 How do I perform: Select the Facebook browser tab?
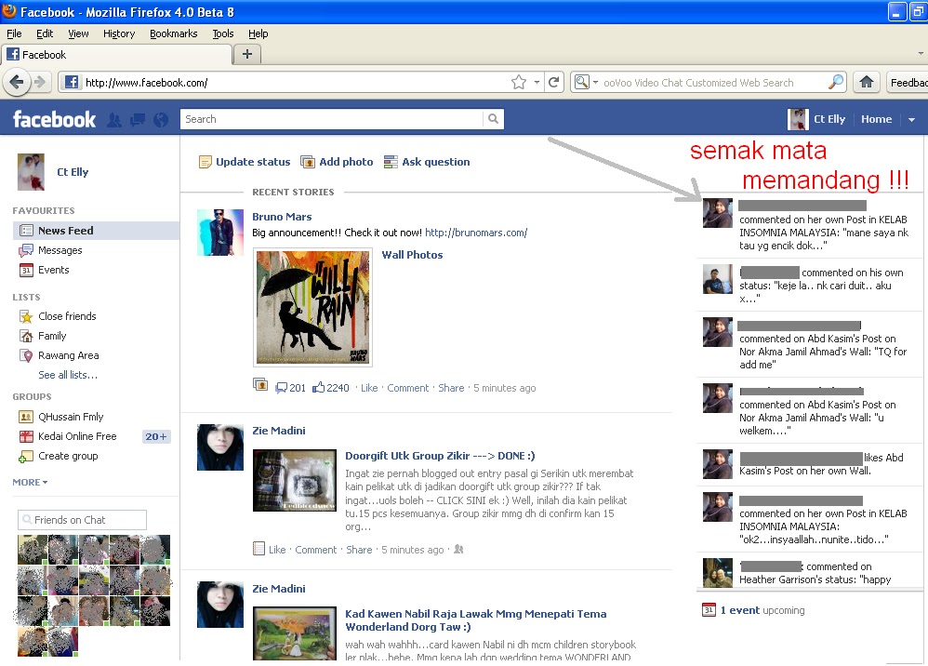click(x=116, y=55)
